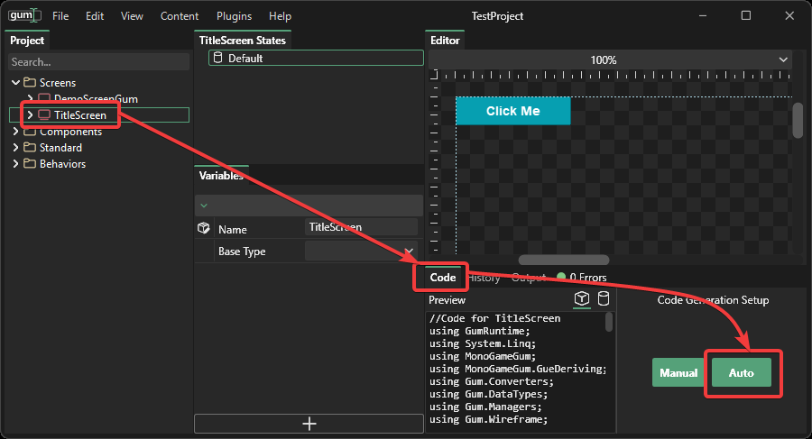This screenshot has width=812, height=439.
Task: Expand the TitleScreen tree node
Action: [x=30, y=115]
